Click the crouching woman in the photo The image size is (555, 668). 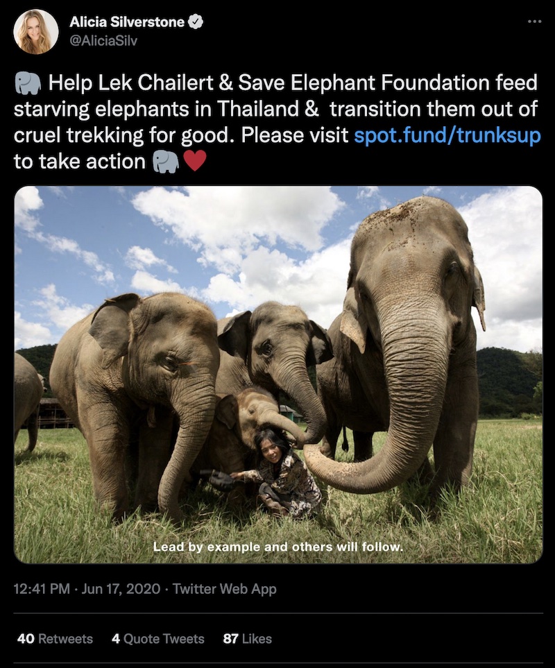coord(277,473)
